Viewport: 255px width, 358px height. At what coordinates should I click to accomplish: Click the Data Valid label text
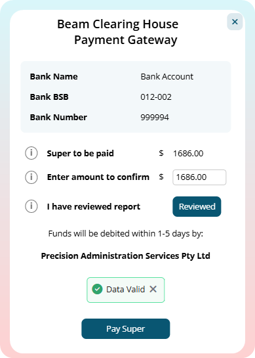(126, 289)
